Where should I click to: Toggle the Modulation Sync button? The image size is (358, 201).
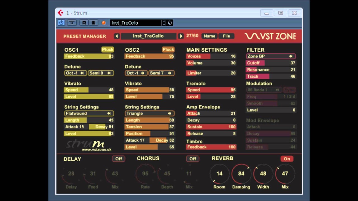click(x=289, y=90)
